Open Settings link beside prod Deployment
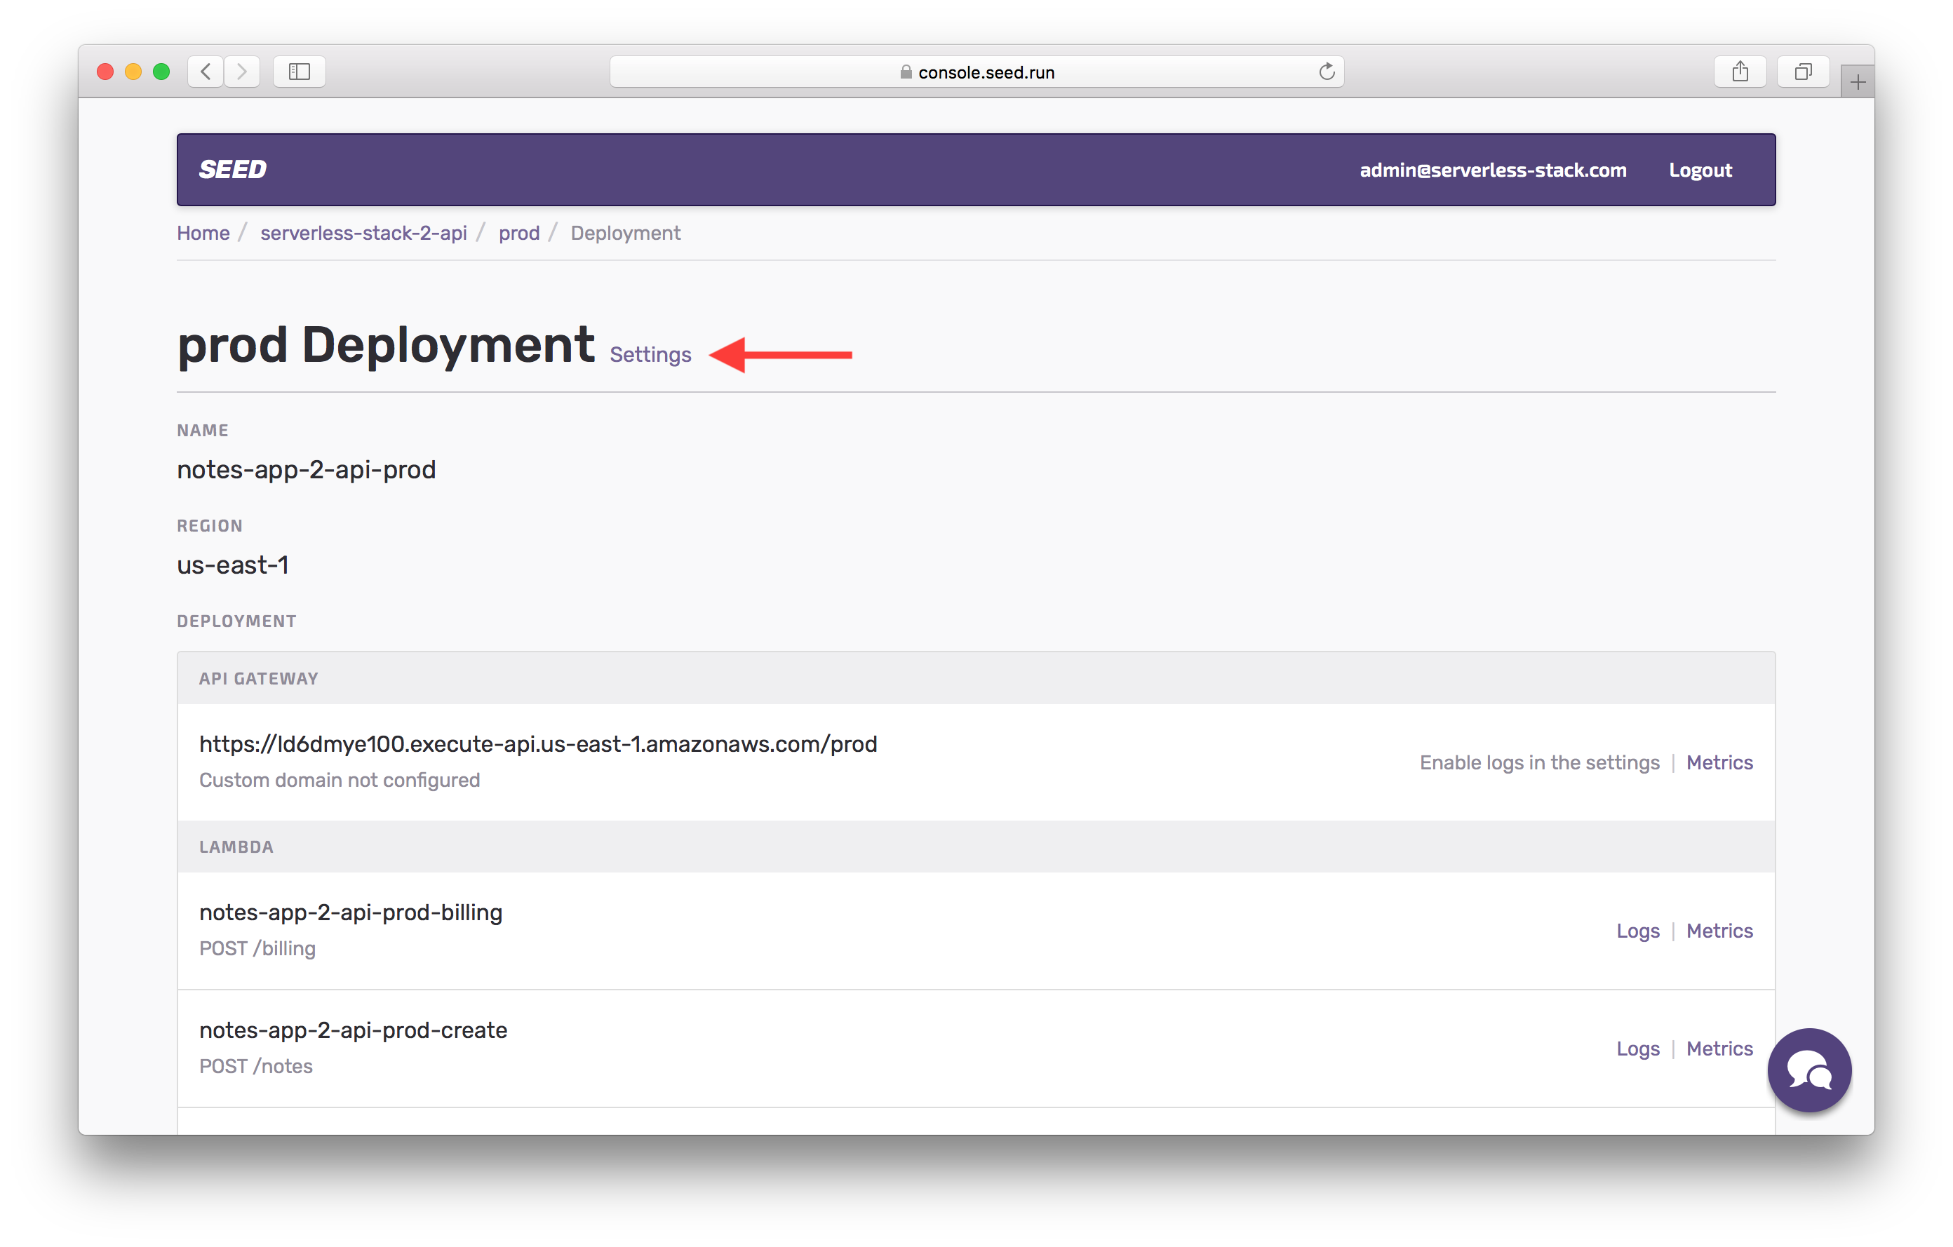1953x1247 pixels. pyautogui.click(x=650, y=354)
